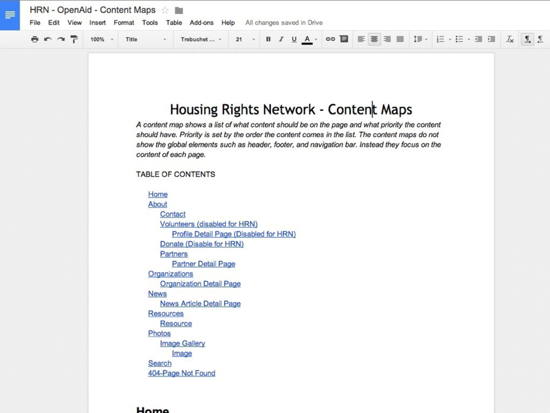Open the 100% zoom dropdown
Viewport: 550px width, 413px height.
[x=102, y=39]
